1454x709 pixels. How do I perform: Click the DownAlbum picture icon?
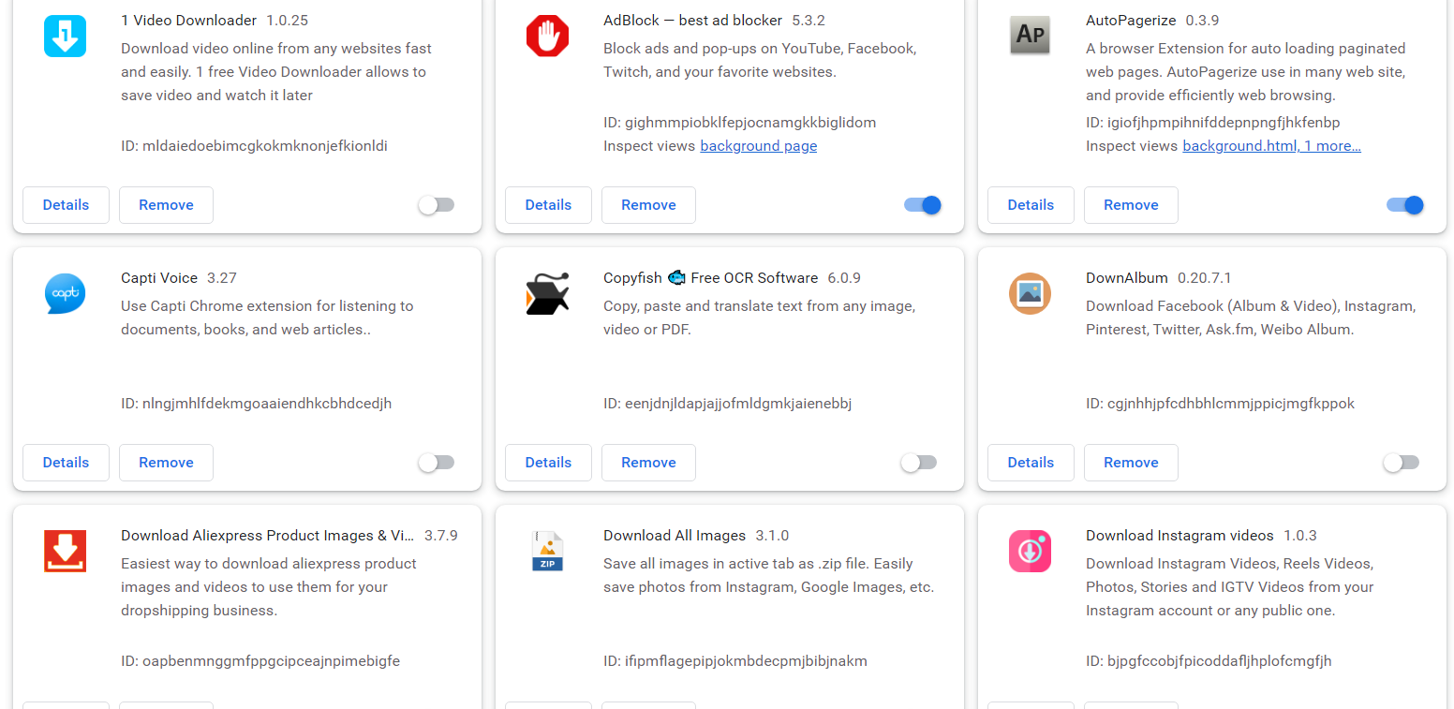point(1030,293)
